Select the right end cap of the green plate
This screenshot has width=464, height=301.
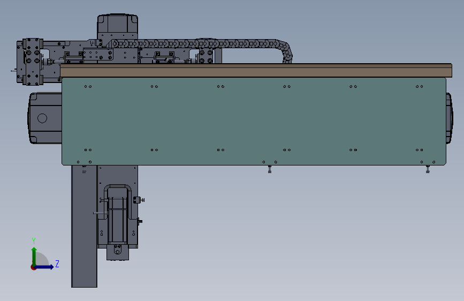click(449, 118)
